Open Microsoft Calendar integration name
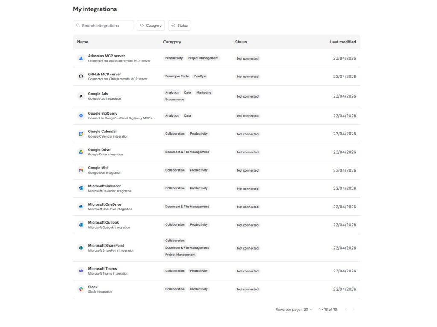 [105, 186]
